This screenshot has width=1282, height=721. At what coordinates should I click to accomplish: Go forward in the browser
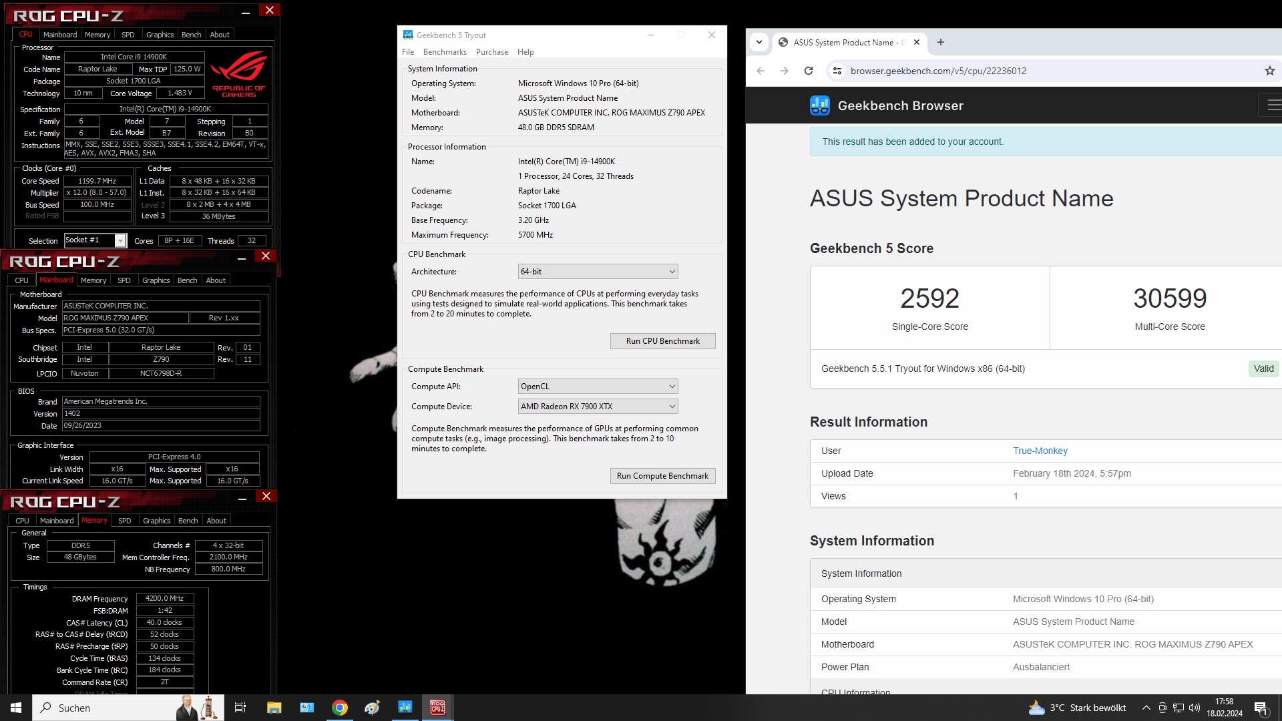[x=785, y=71]
